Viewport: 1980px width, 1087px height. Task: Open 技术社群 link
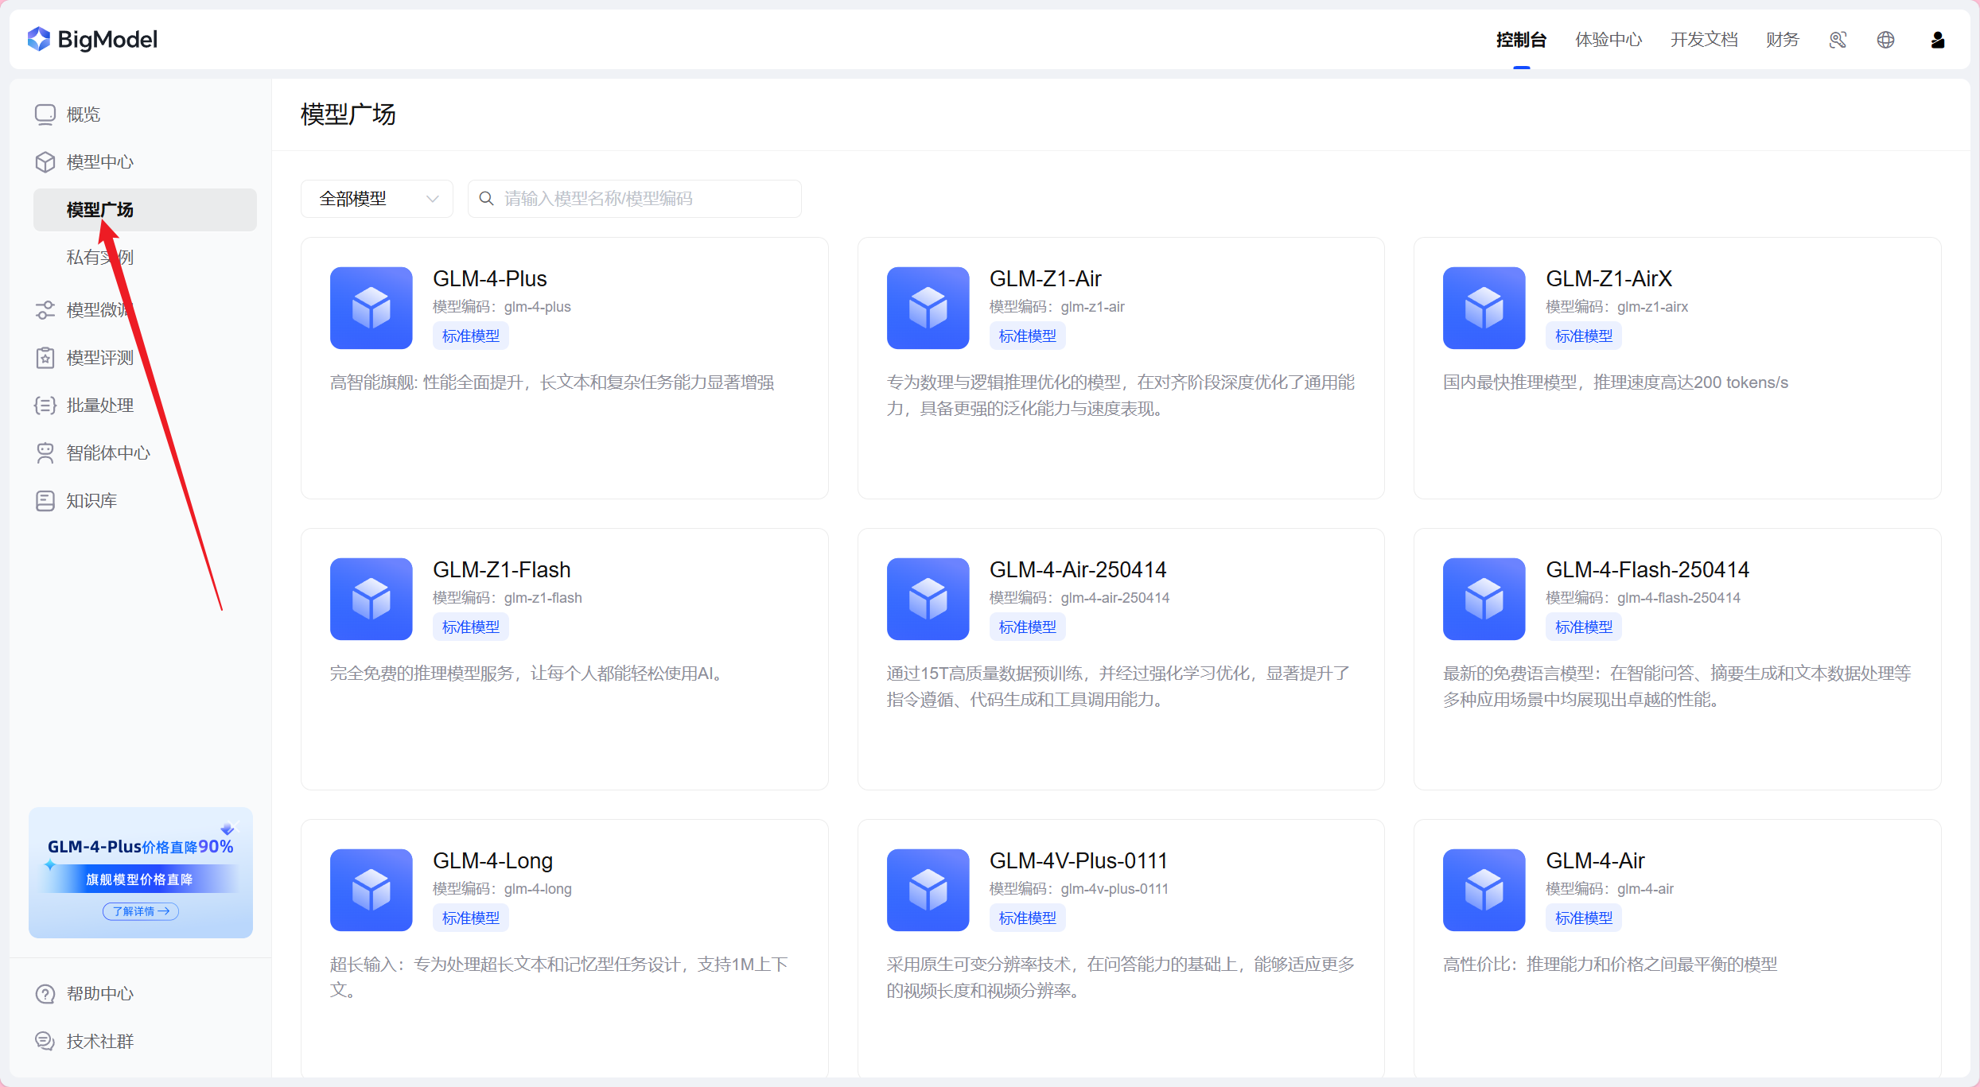pos(100,1041)
